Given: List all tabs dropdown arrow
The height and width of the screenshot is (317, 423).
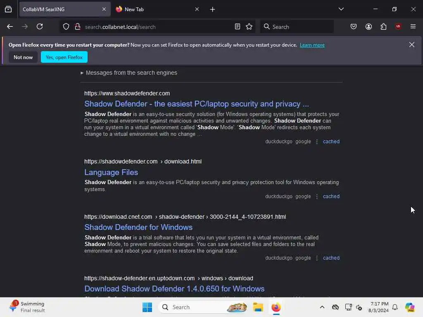Looking at the screenshot, I should [341, 9].
